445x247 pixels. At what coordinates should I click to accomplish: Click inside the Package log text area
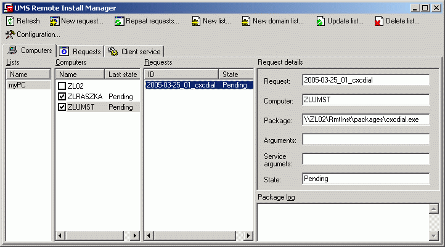point(343,222)
